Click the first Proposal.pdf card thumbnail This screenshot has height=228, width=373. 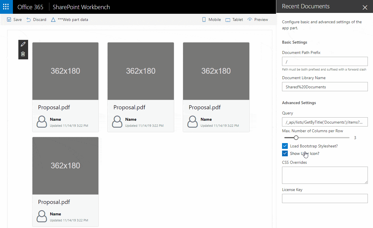click(65, 71)
